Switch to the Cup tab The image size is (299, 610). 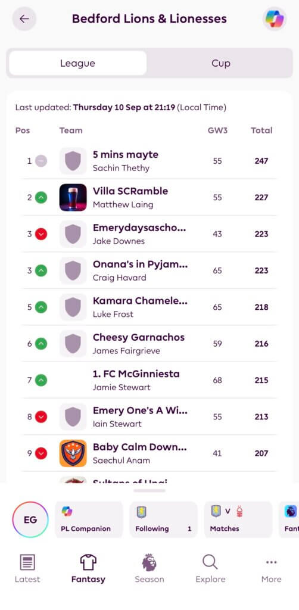(221, 63)
